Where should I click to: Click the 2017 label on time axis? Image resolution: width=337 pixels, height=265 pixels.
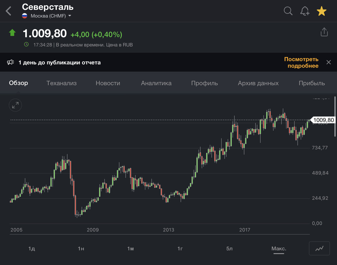(245, 230)
